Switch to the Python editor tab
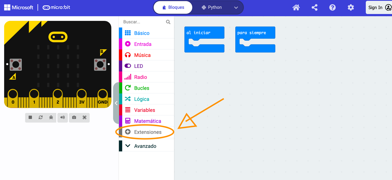The width and height of the screenshot is (392, 180). pos(212,7)
